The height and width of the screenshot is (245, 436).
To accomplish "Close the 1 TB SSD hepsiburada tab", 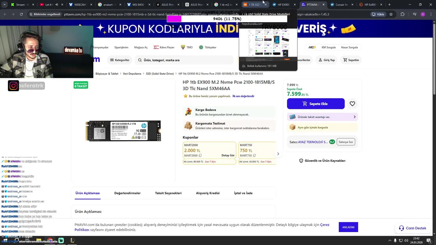I will 266,5.
